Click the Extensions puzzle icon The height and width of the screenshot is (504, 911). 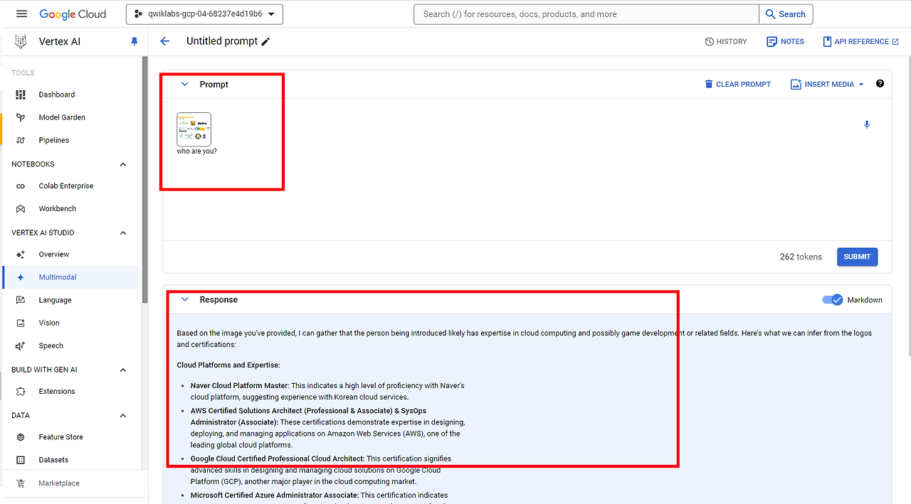tap(21, 392)
